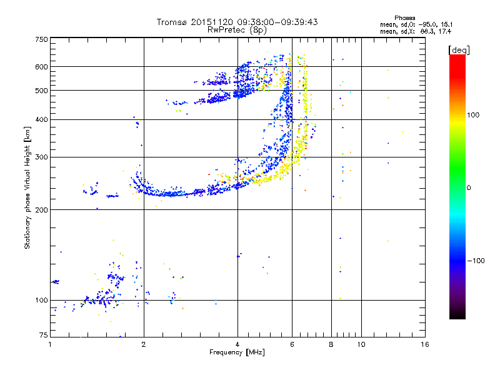Click the x-axis tick label '10'
This screenshot has height=375, width=500.
tap(361, 344)
